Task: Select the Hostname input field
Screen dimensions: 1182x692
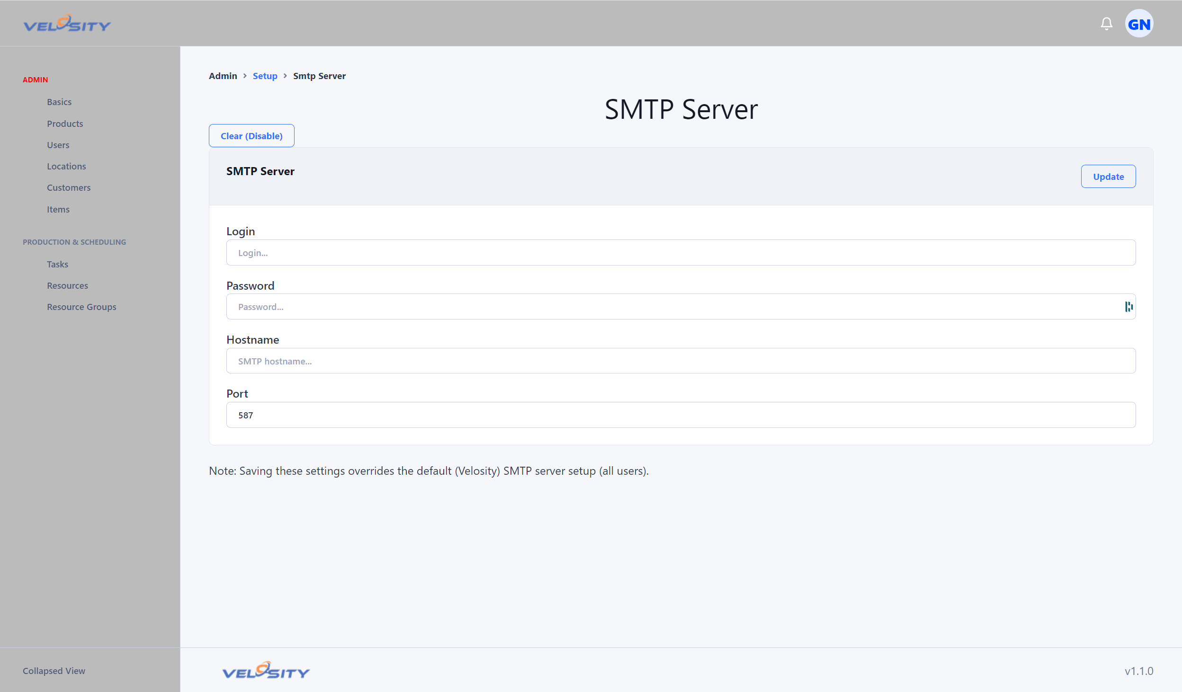Action: coord(681,361)
